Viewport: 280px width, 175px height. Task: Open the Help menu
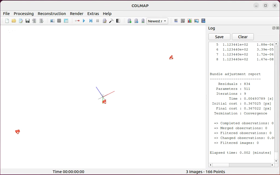[107, 14]
